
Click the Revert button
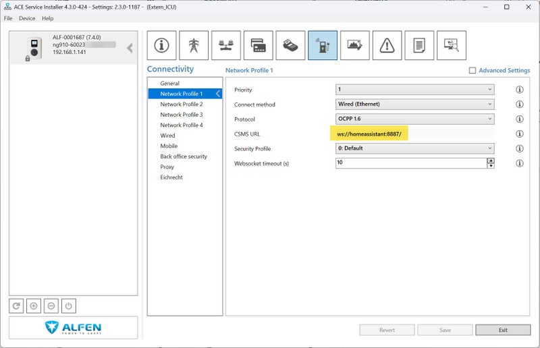387,330
